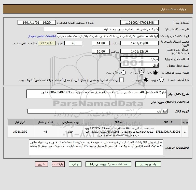This screenshot has width=196, height=190.
Task: Click the general description text area
Action: click(x=96, y=94)
